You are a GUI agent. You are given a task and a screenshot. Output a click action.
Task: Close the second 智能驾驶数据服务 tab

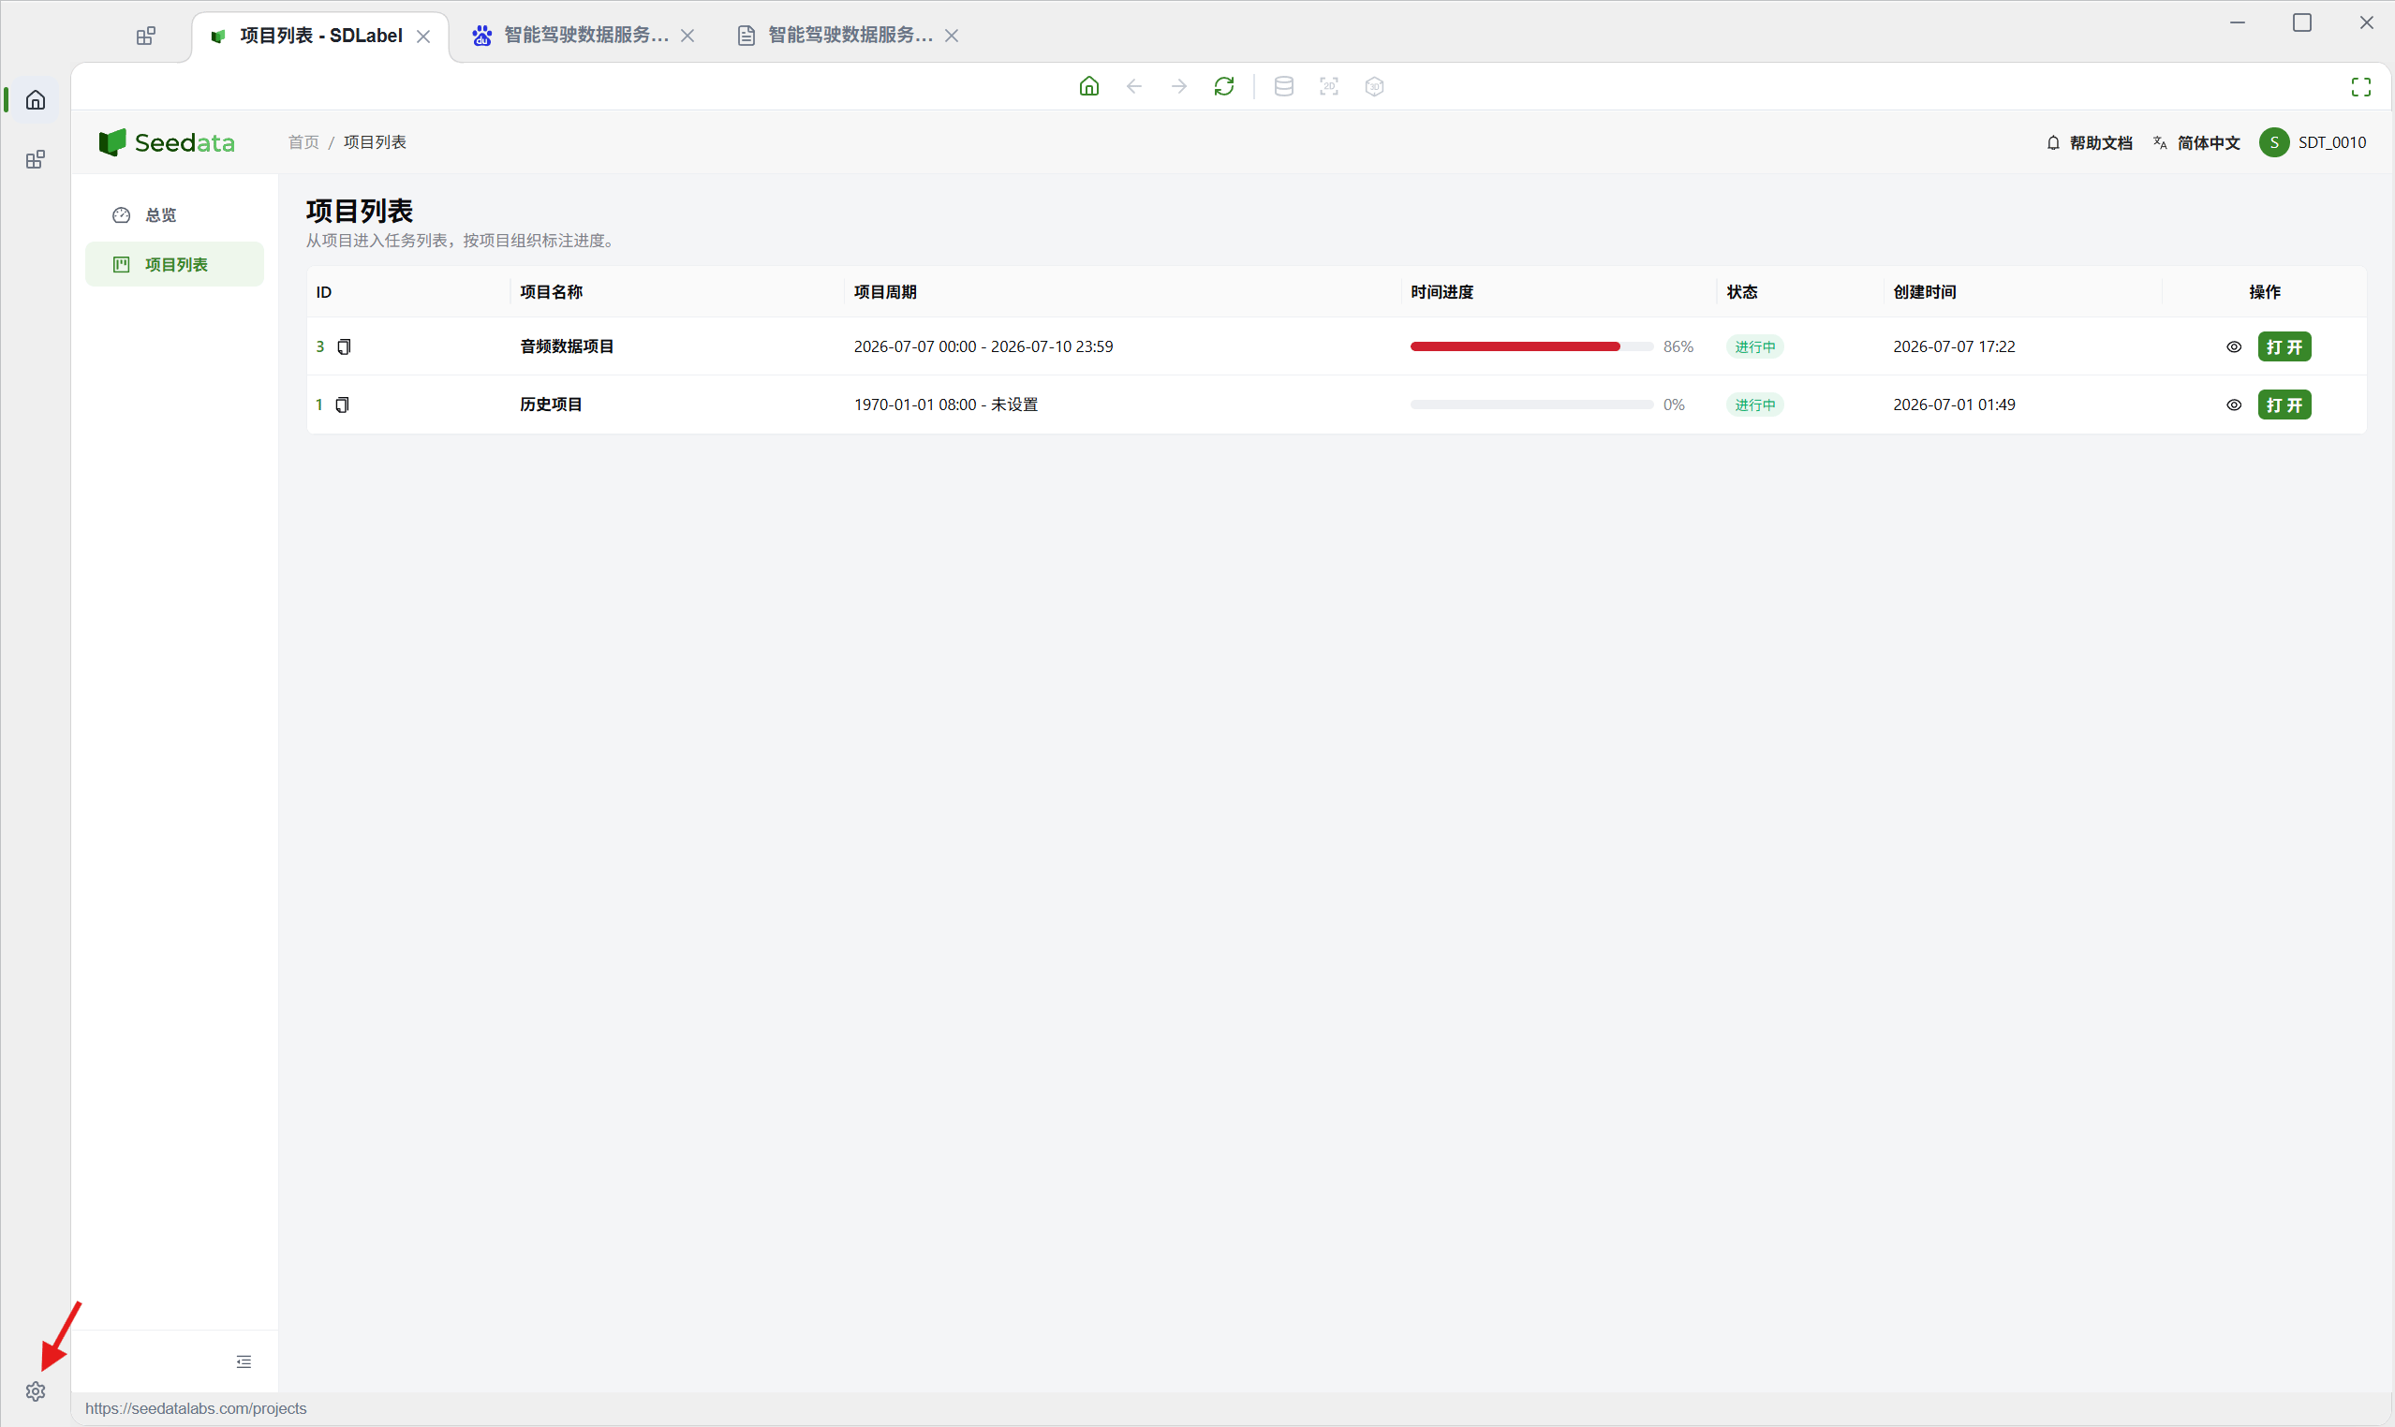click(687, 36)
